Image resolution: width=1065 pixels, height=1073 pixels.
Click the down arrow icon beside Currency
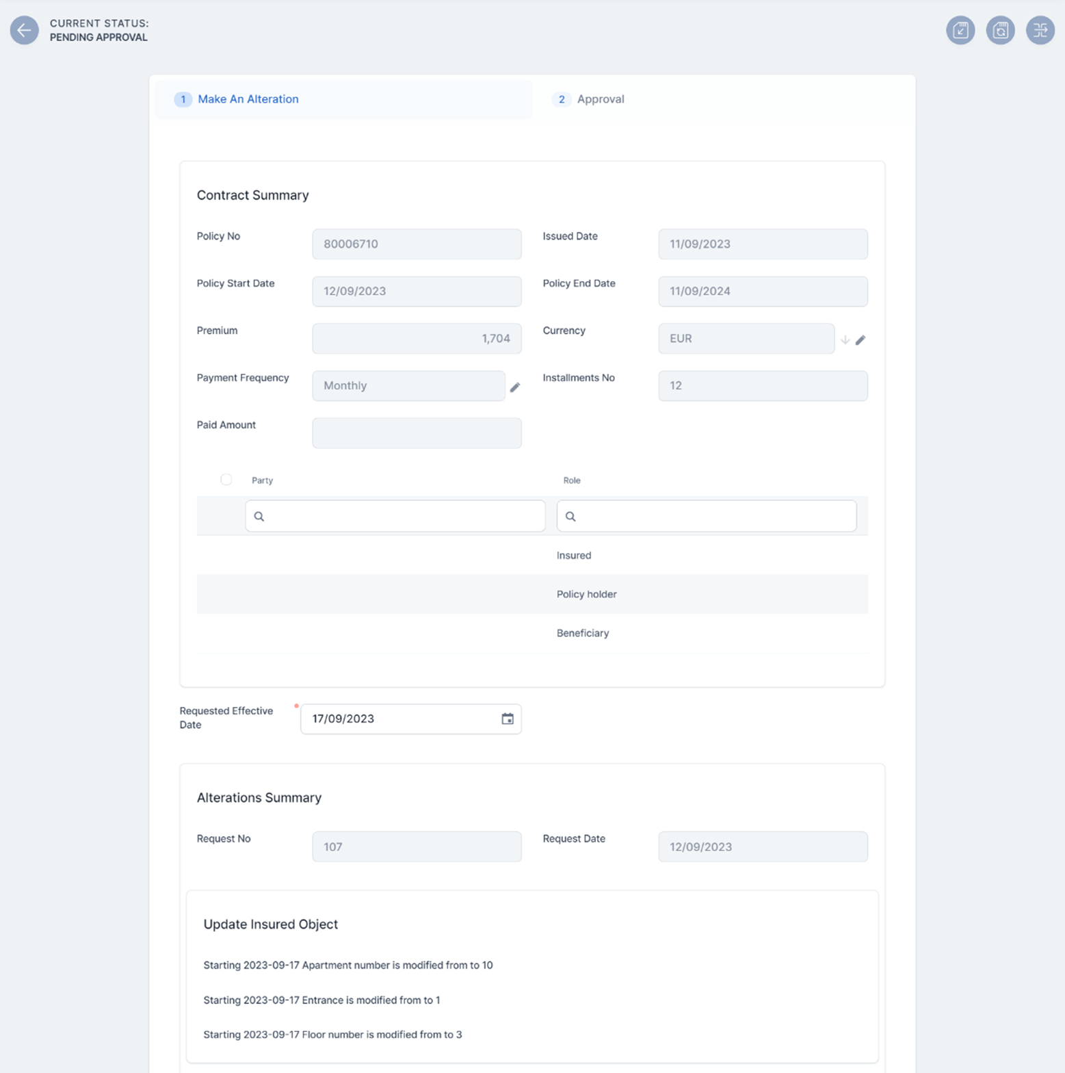845,340
